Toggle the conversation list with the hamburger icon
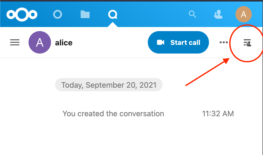This screenshot has height=155, width=263. (15, 42)
